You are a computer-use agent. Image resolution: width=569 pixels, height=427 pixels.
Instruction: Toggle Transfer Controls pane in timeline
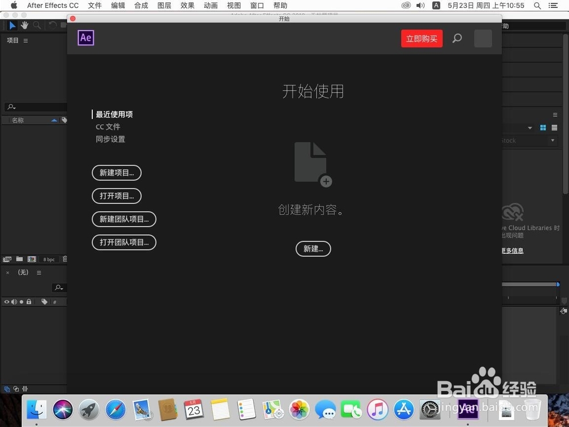[16, 389]
